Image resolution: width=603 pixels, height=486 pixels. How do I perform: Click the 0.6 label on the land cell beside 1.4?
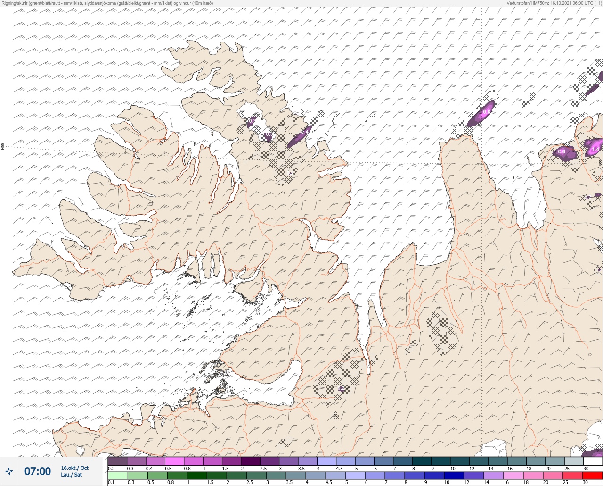tap(562, 152)
